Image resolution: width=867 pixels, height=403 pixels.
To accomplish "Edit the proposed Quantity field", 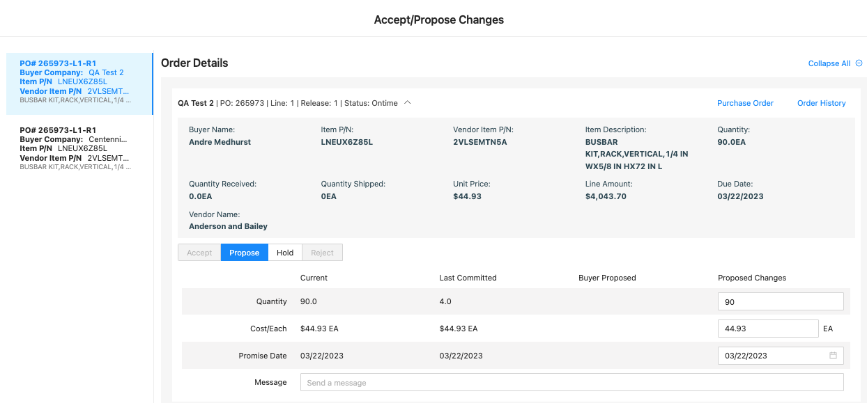I will (781, 301).
